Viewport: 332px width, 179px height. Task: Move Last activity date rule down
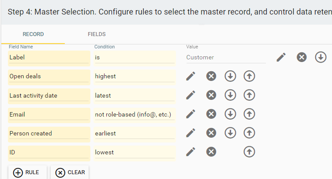(x=230, y=95)
